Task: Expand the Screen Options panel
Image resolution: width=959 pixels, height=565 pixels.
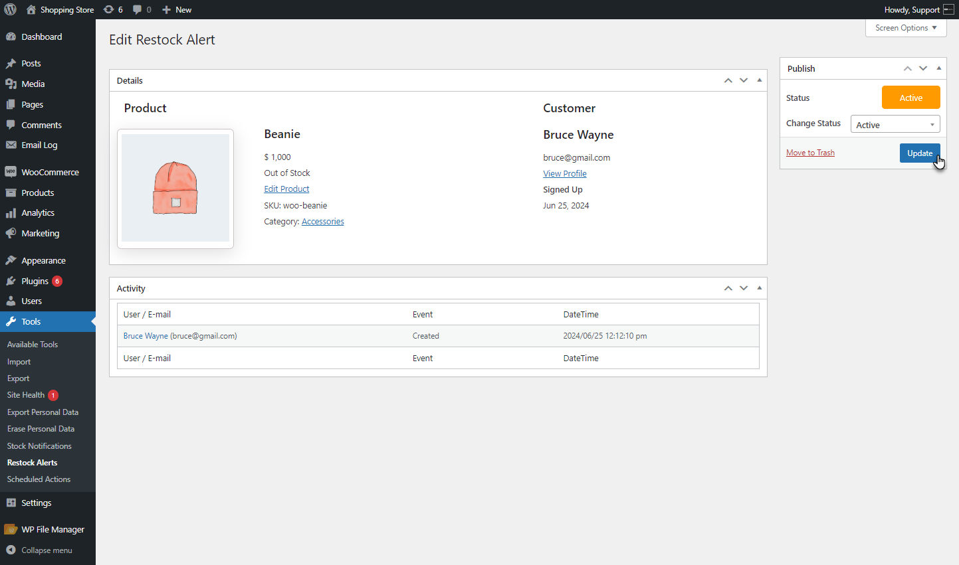Action: pos(906,28)
